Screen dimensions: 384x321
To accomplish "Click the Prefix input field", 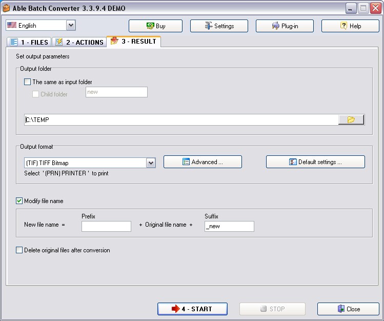I will (x=106, y=226).
